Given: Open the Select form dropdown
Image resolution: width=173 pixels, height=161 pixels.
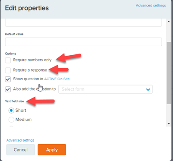Looking at the screenshot, I should tap(106, 89).
